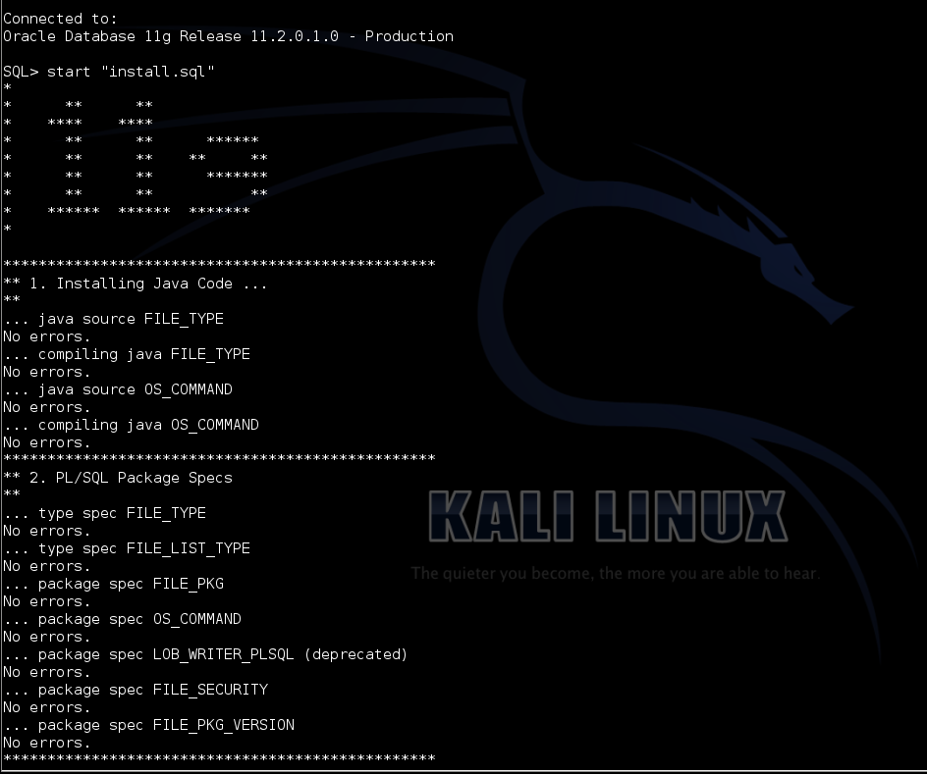Click the "compiling java FILE_TYPE" line
The width and height of the screenshot is (927, 774).
tap(127, 354)
